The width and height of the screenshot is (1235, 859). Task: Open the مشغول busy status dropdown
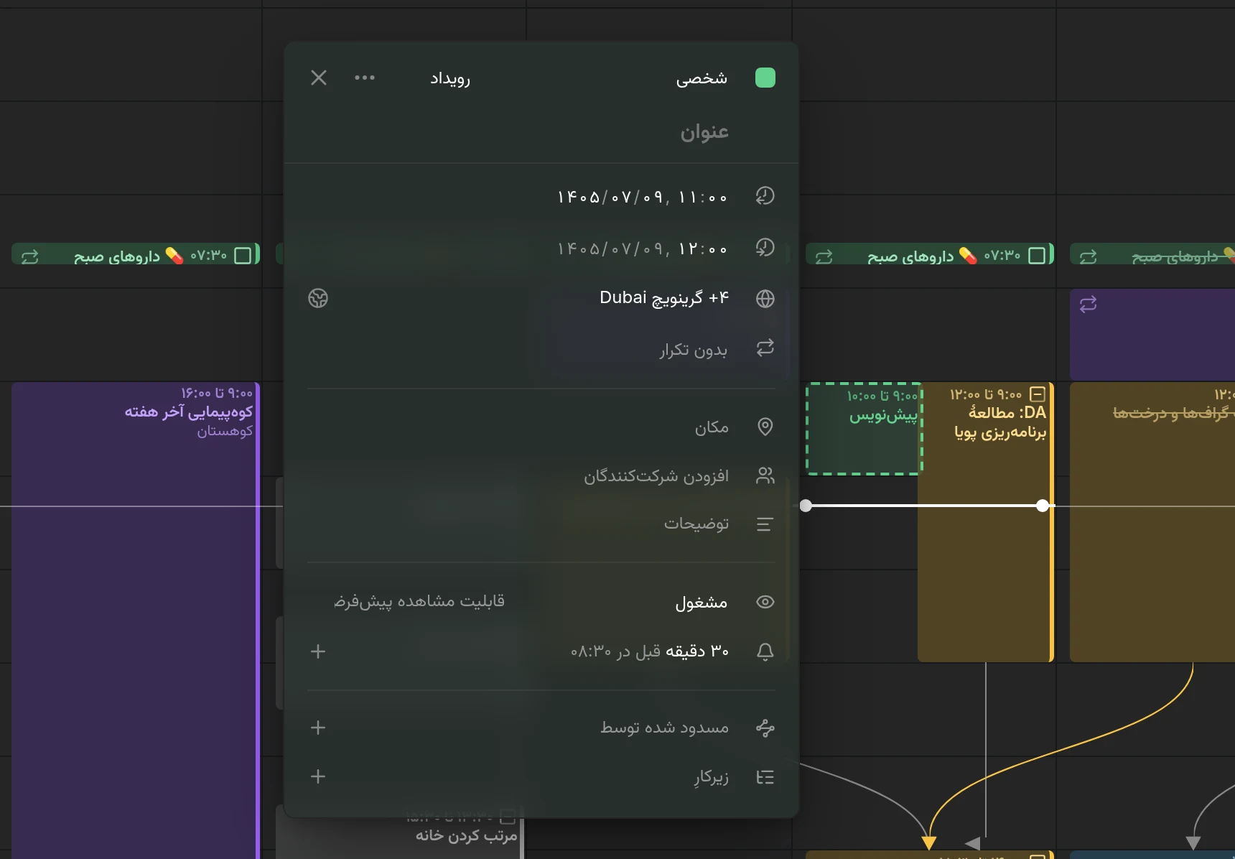(702, 603)
